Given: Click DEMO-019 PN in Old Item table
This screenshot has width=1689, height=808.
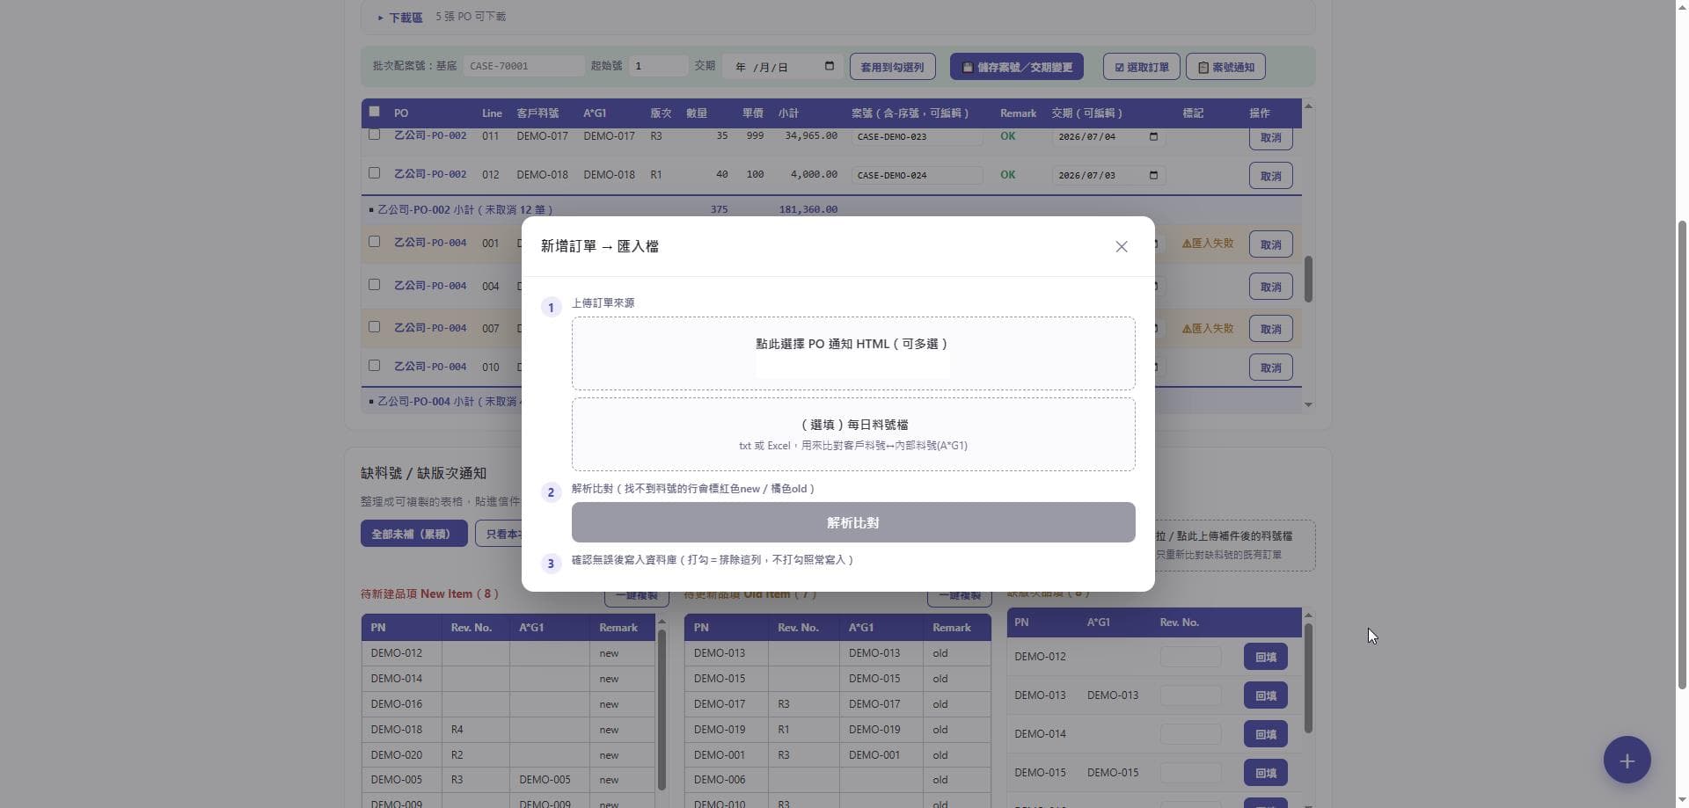Looking at the screenshot, I should 720,730.
